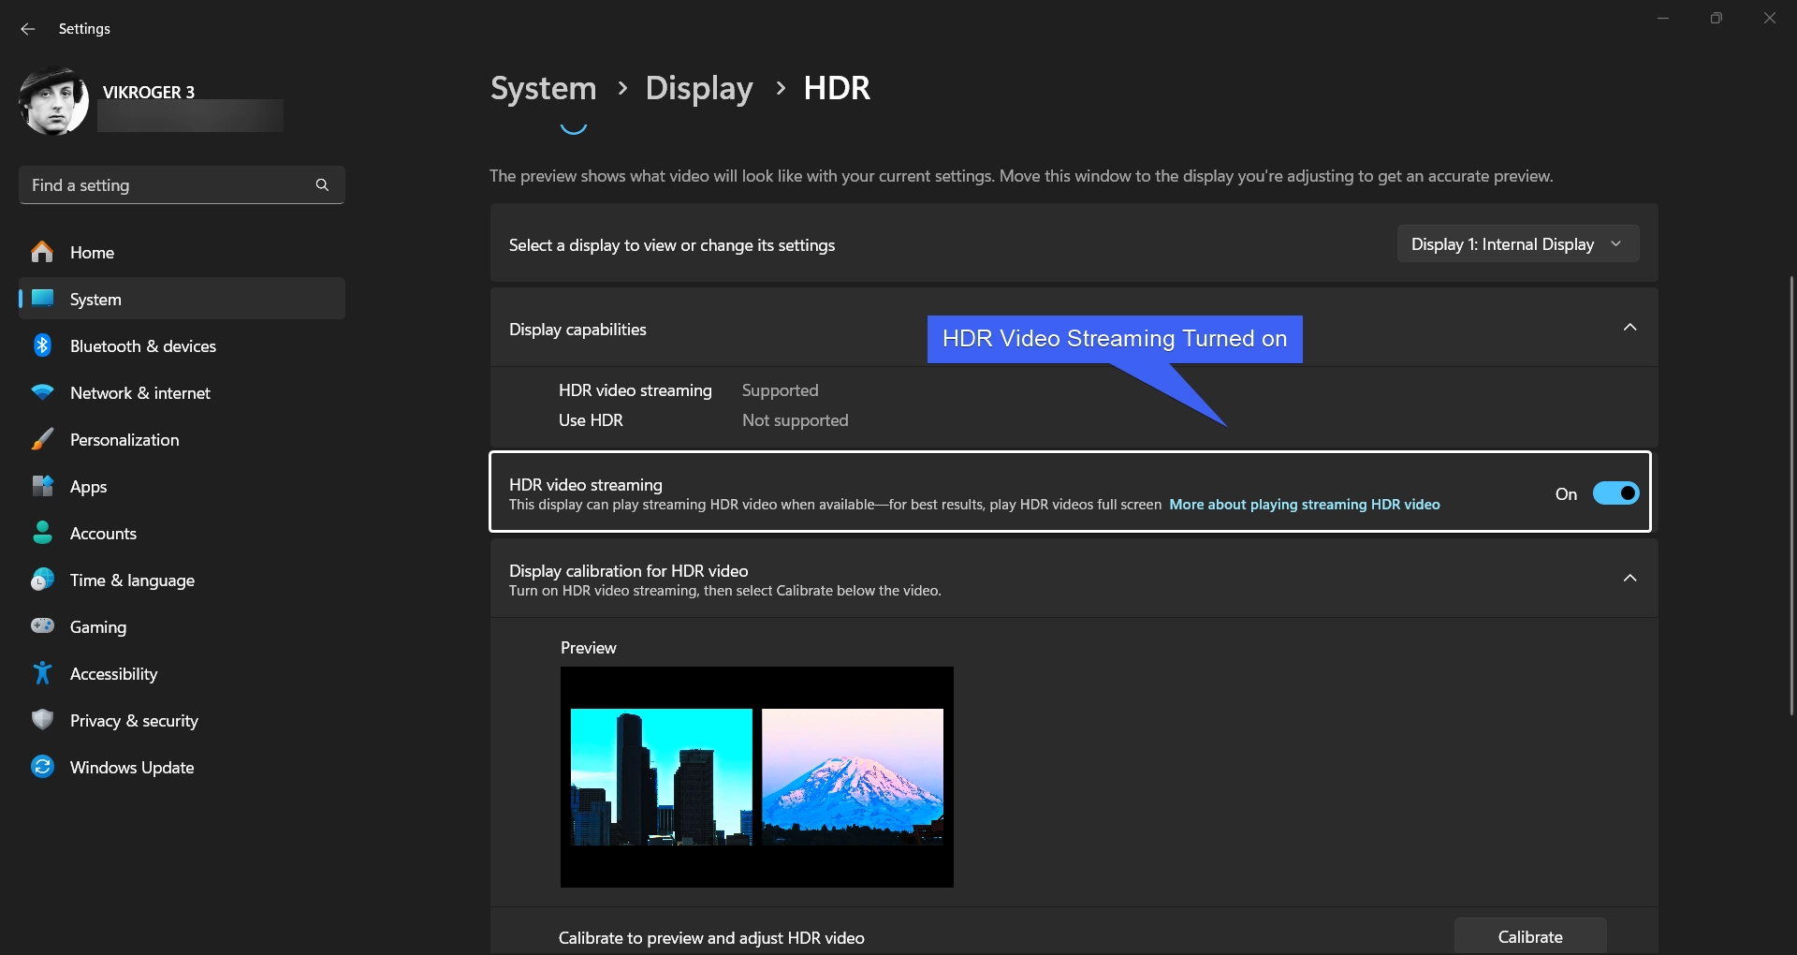Click the 'Preview' label

(588, 648)
